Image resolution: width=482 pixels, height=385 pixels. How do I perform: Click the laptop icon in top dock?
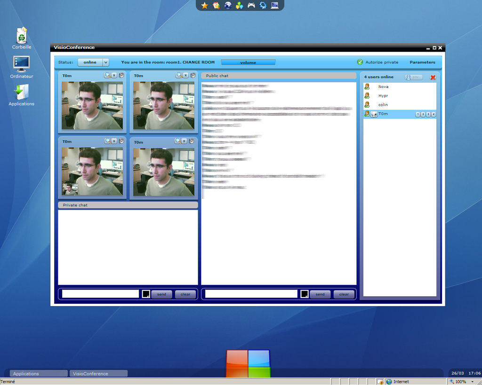pyautogui.click(x=274, y=5)
